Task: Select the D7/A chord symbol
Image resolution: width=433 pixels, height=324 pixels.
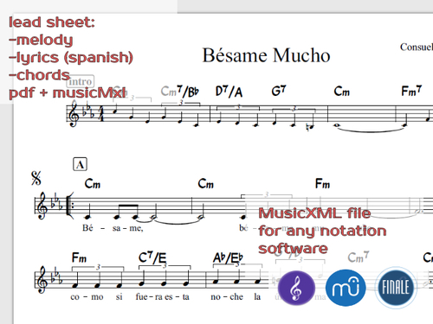Action: click(x=229, y=92)
